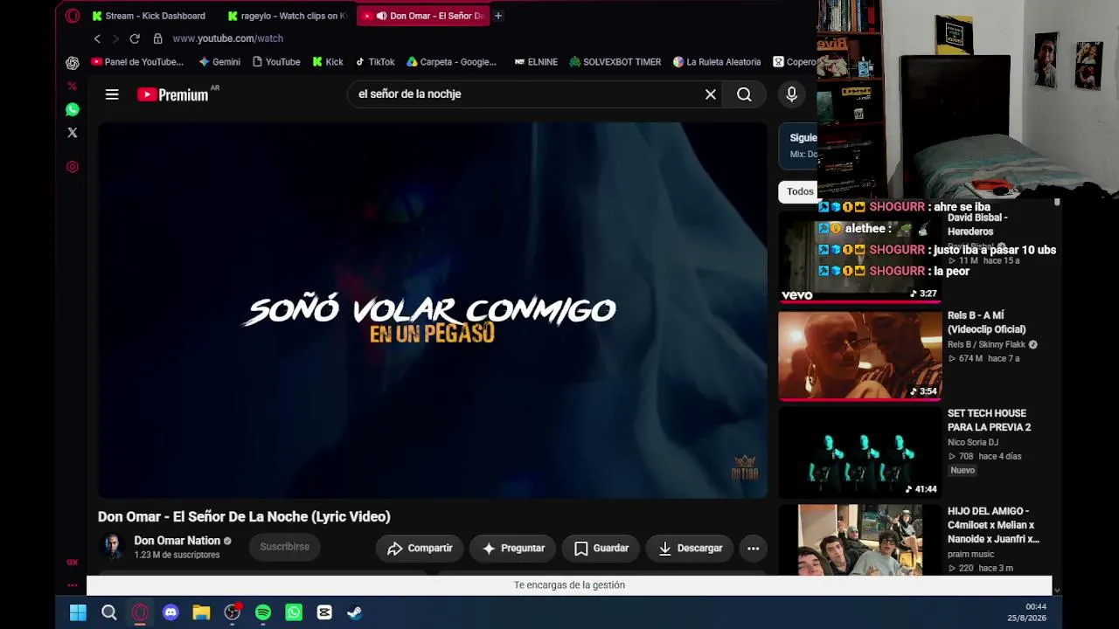Screen dimensions: 1119x629
Task: Click the video player showing lyrics
Action: point(432,310)
